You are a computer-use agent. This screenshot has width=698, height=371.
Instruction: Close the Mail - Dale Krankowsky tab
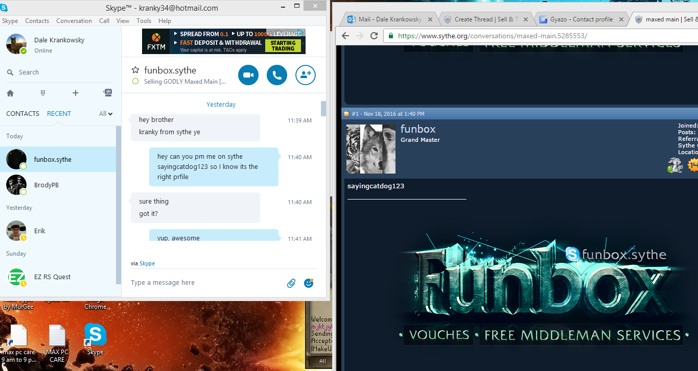click(x=430, y=19)
